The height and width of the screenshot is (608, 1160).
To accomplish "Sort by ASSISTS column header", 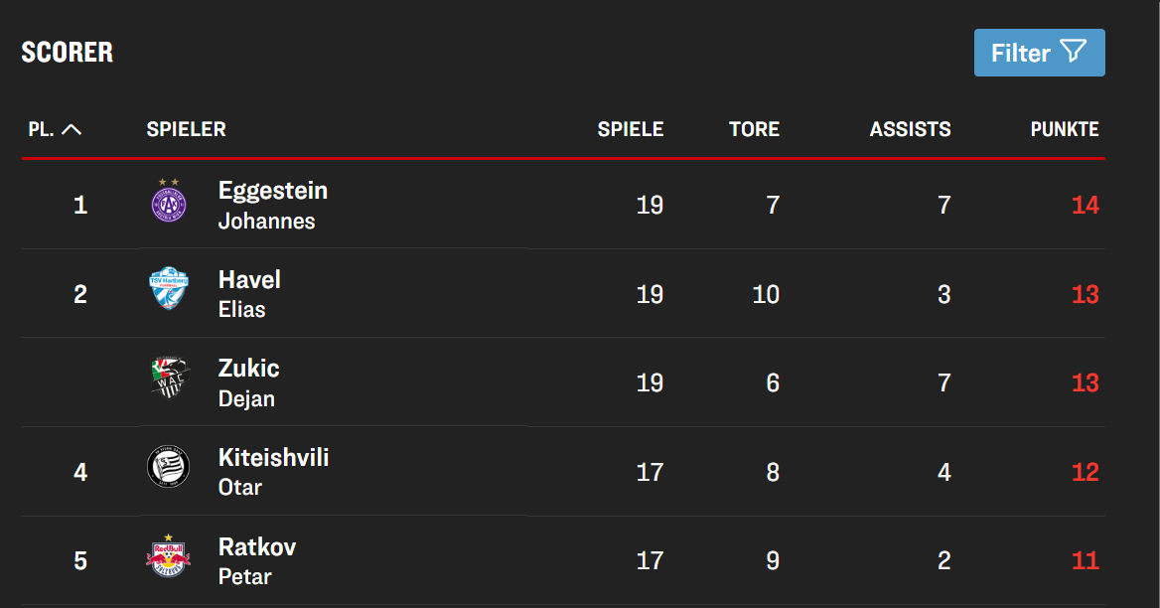I will (x=910, y=129).
